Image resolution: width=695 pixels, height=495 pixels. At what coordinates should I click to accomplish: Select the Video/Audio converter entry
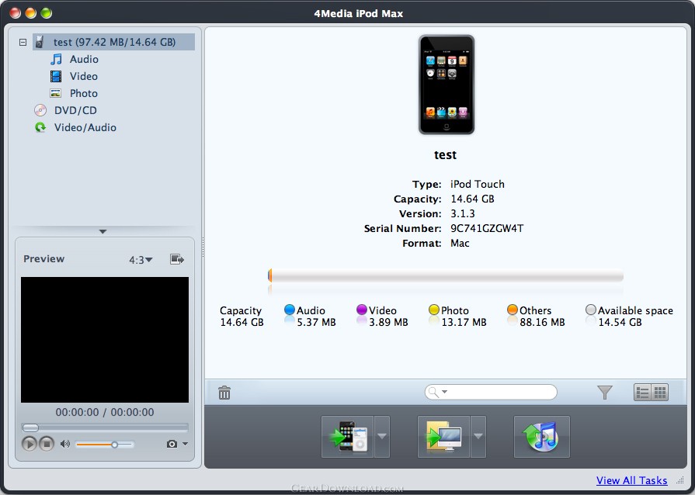click(x=85, y=127)
